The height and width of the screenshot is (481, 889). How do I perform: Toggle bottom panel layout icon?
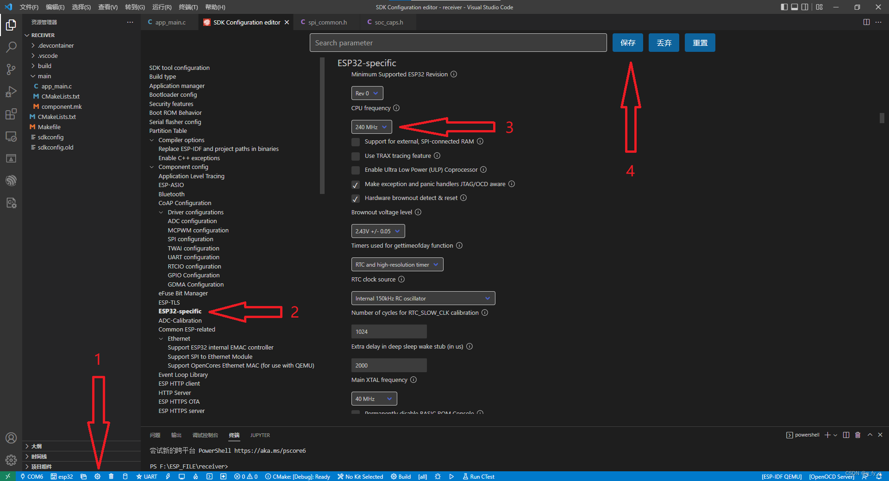(x=795, y=7)
